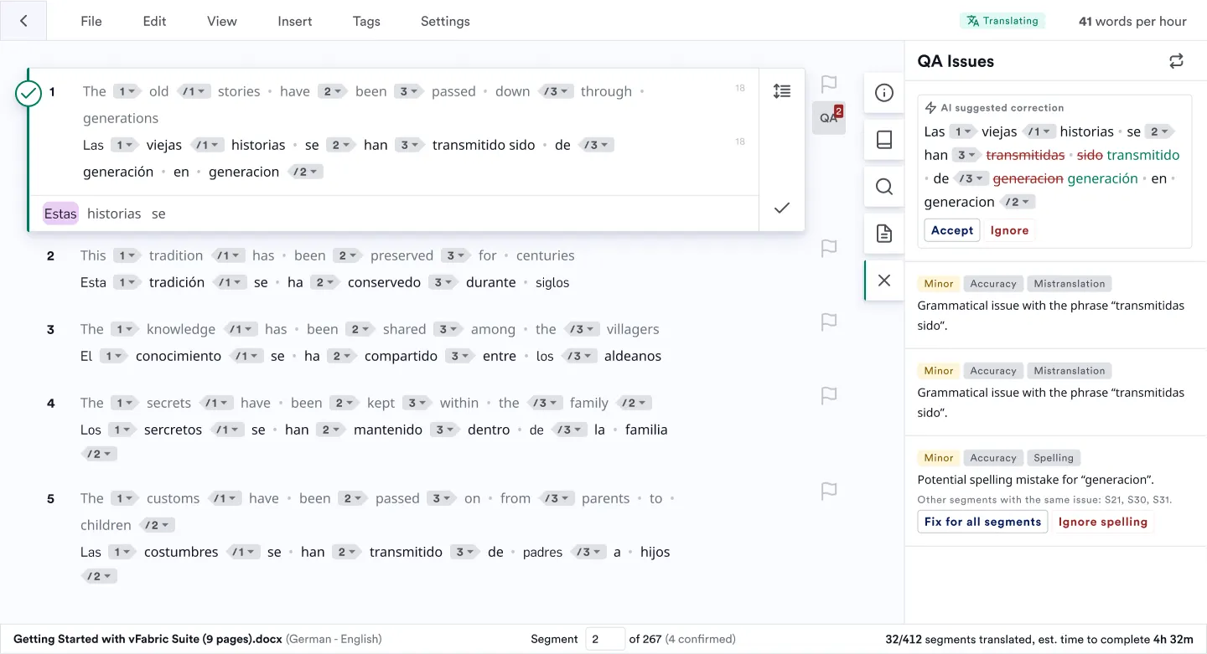Select the glossary book icon in the sidebar
The image size is (1207, 654).
883,139
